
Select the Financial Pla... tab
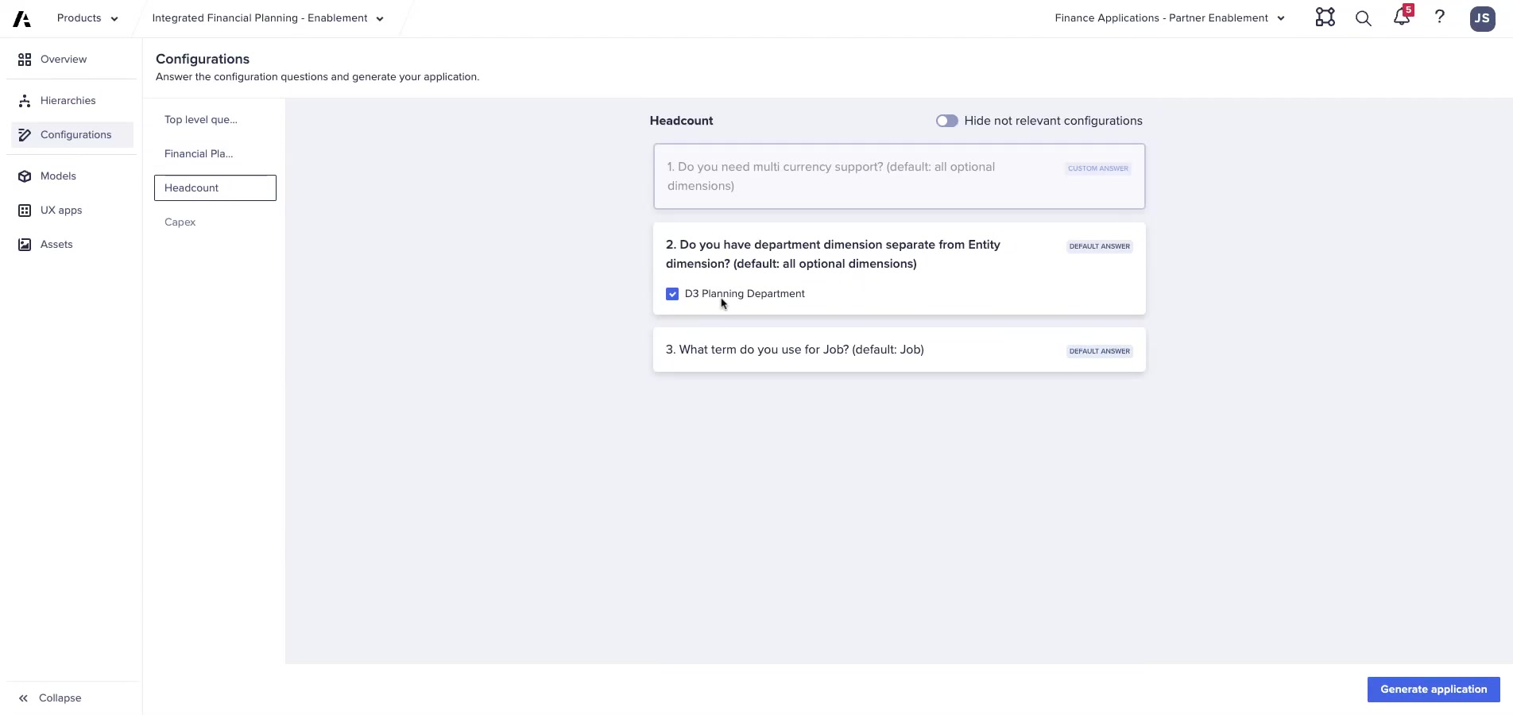pos(198,153)
